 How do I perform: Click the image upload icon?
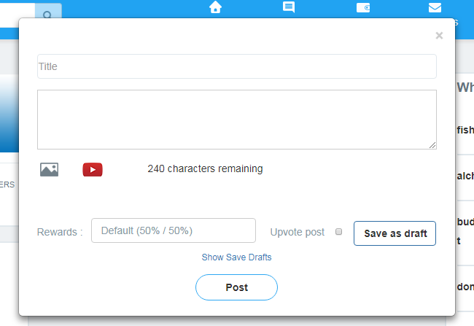point(49,169)
